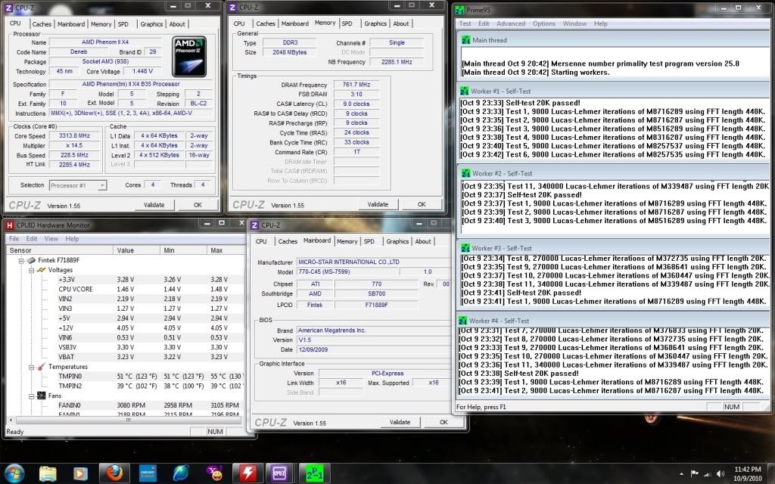The image size is (775, 484).
Task: Open View menu in Hardware Monitor
Action: point(51,239)
